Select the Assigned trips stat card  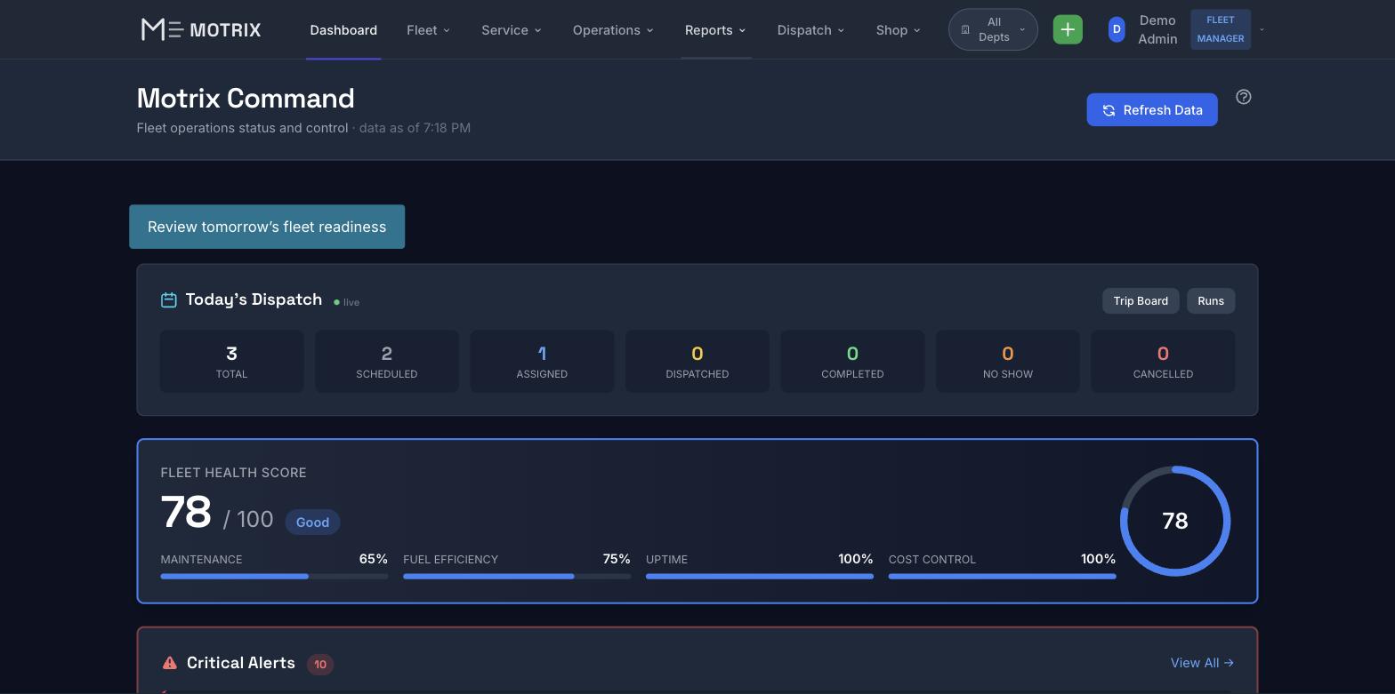point(542,362)
